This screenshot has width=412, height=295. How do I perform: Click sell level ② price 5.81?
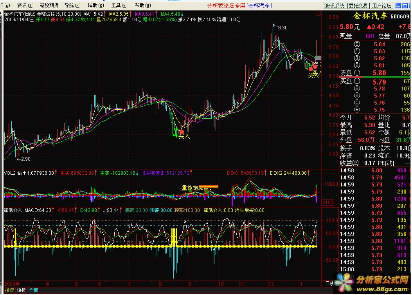[x=380, y=65]
